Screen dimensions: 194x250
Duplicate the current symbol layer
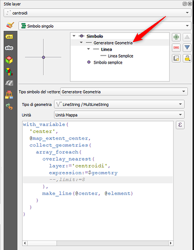click(176, 58)
